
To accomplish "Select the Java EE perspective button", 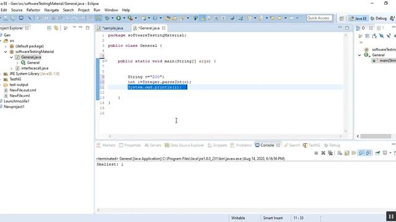I will click(x=358, y=18).
